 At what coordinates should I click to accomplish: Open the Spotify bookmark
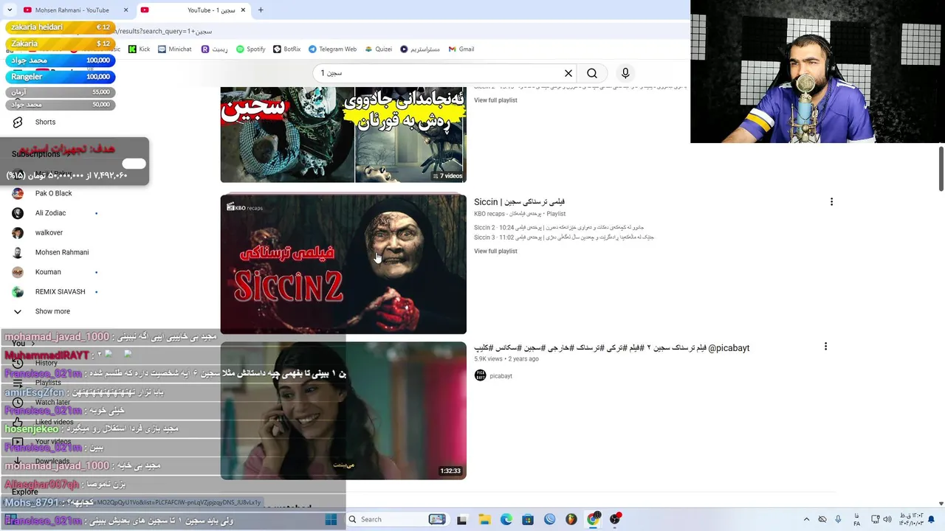250,49
